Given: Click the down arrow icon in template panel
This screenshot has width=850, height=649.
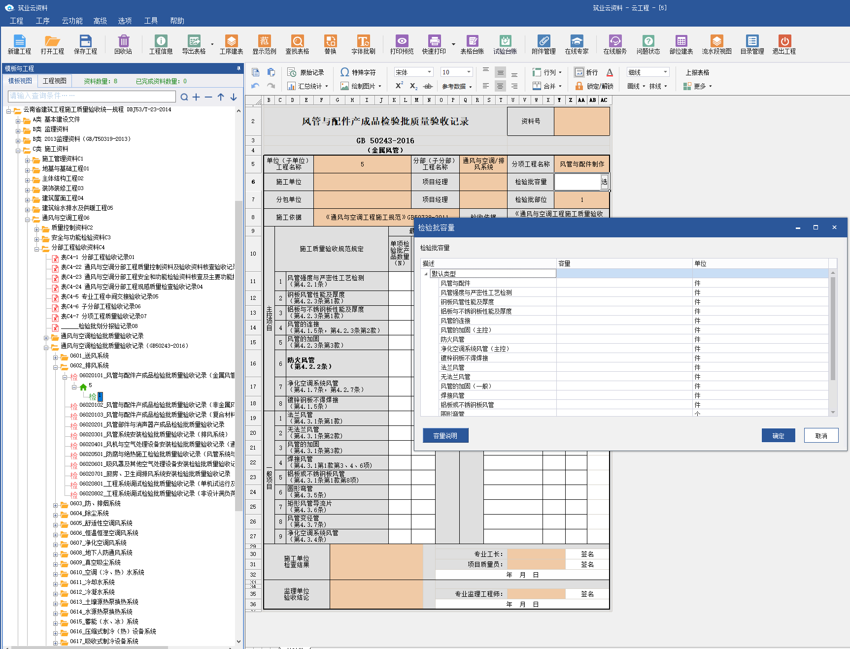Looking at the screenshot, I should (x=234, y=97).
